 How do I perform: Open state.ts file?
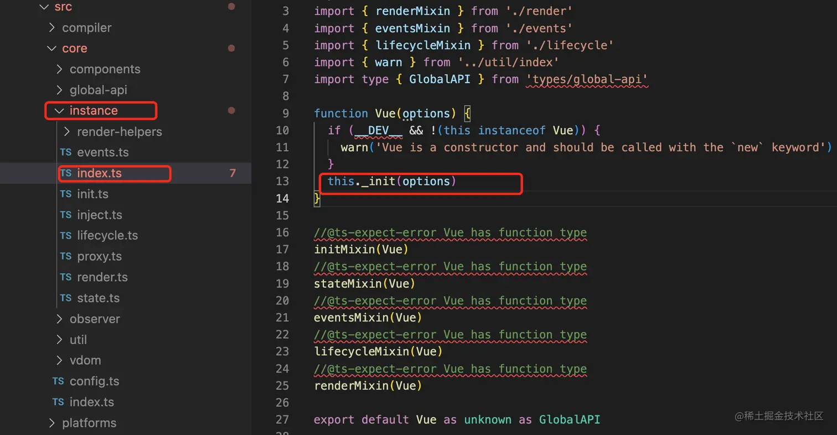[98, 298]
